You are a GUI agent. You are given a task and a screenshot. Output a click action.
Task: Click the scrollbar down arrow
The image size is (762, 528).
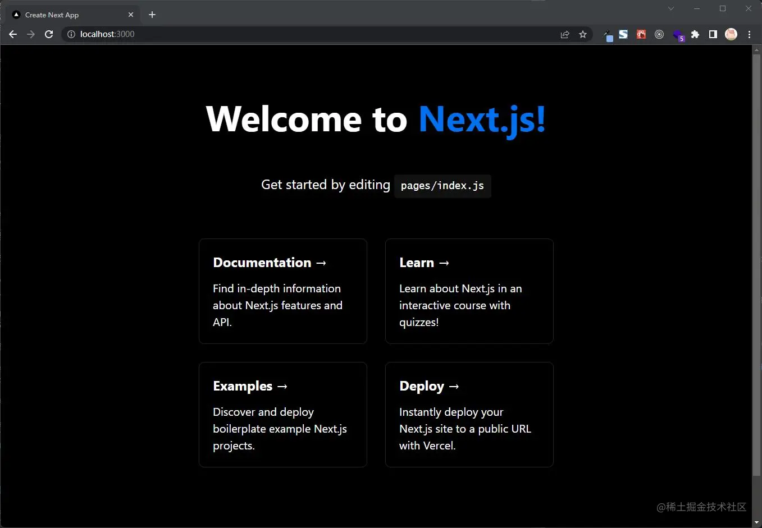(757, 522)
